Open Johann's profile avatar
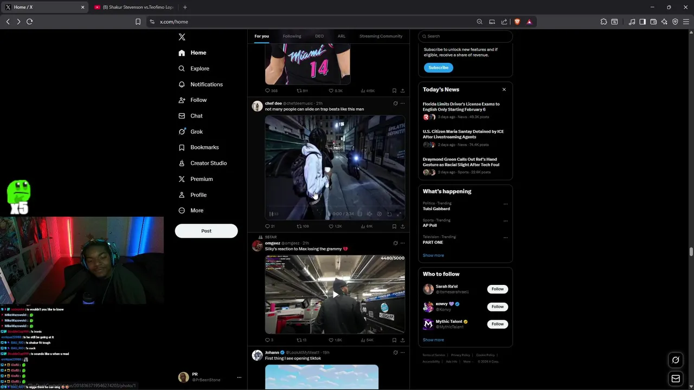Screen dimensions: 694x390 (x=257, y=355)
